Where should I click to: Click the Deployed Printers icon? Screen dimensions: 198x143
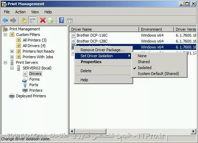(x=12, y=96)
